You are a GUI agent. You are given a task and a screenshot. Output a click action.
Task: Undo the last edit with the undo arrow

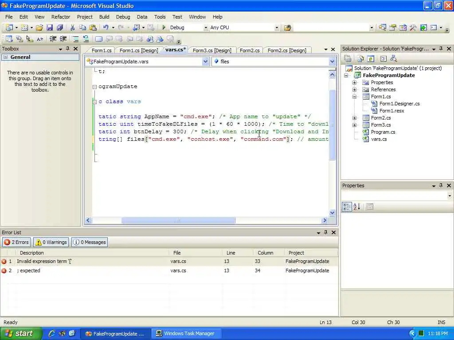pyautogui.click(x=106, y=27)
